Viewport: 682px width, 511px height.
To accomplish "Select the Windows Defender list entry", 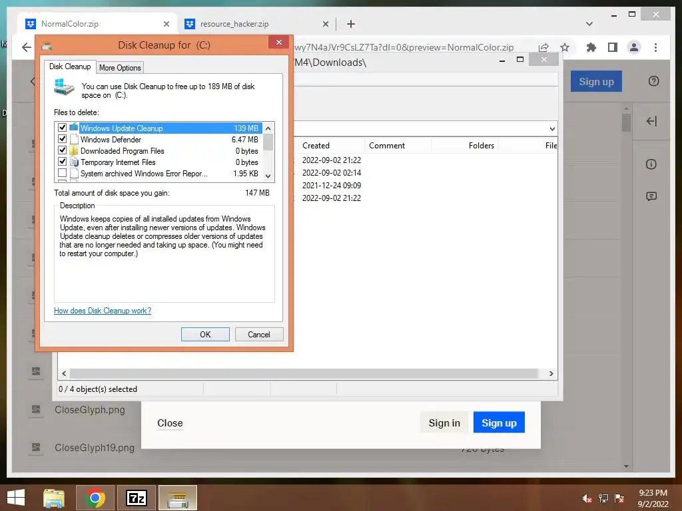I will coord(159,140).
